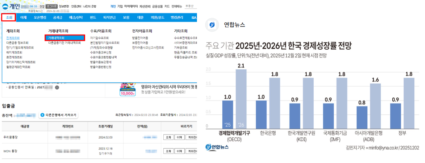Open the 예금/신탁 menu tab
The width and height of the screenshot is (425, 163).
coord(76,18)
